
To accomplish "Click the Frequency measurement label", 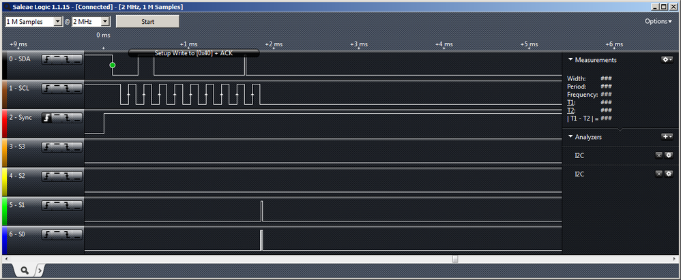I will point(583,95).
